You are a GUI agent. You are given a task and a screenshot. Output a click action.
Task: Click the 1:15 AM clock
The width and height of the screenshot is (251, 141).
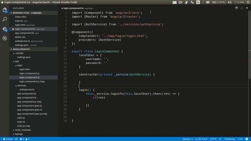[239, 2]
